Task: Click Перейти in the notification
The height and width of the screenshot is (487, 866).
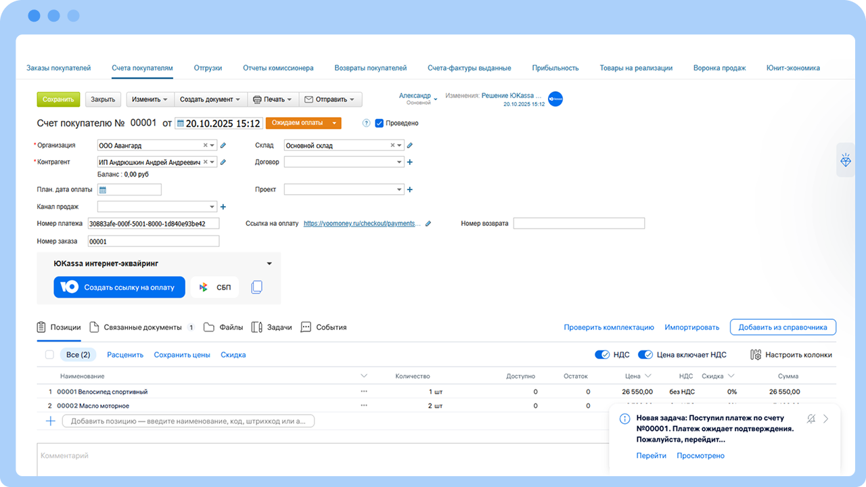Action: coord(652,456)
